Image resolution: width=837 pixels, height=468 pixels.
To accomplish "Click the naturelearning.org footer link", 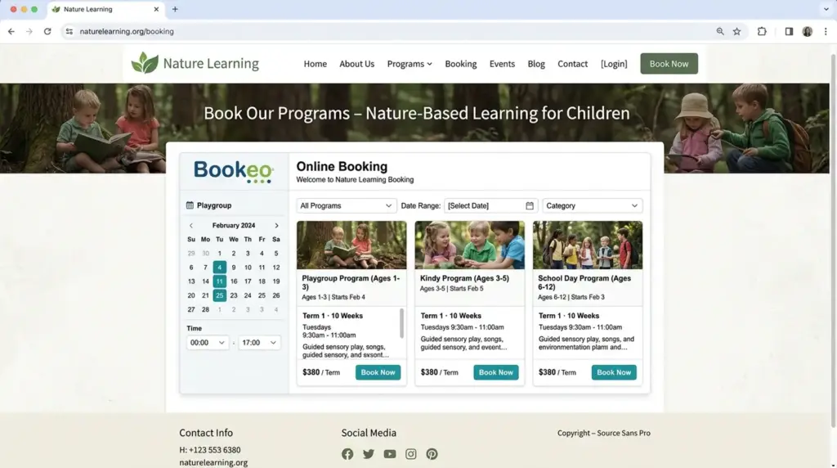I will [213, 462].
